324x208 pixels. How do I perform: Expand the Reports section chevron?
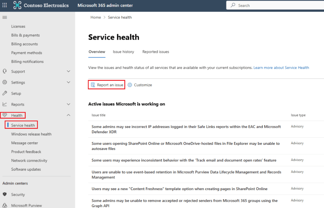69,104
